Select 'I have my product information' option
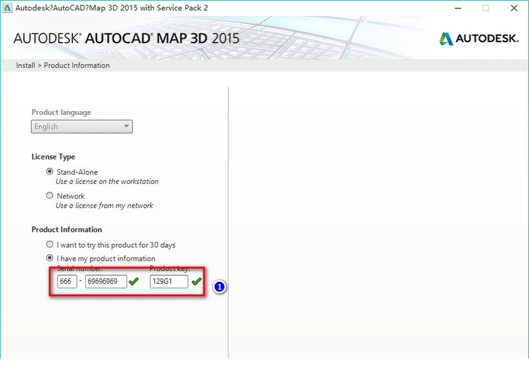529x373 pixels. (x=50, y=258)
